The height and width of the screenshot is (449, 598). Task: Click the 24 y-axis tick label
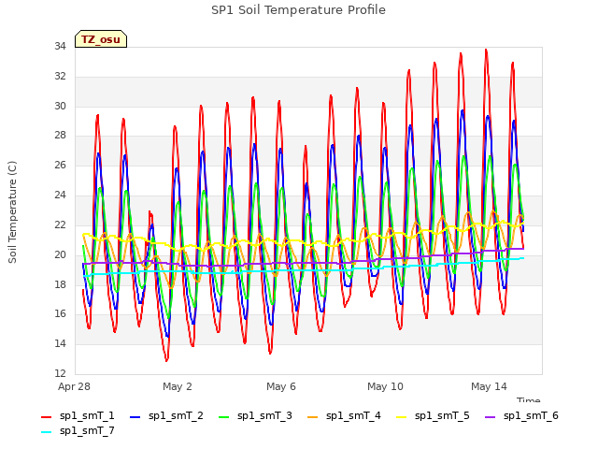pyautogui.click(x=60, y=196)
